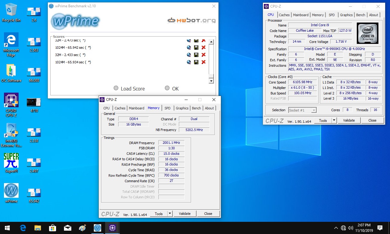The image size is (390, 234).
Task: Click Validate in CPU-Z Memory window
Action: coord(185,214)
